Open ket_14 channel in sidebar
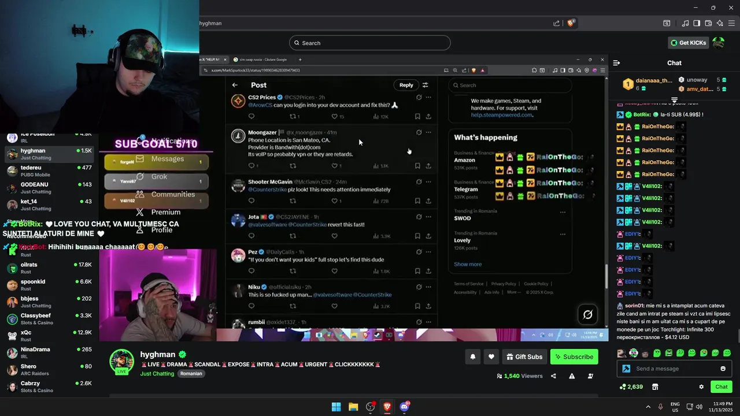The height and width of the screenshot is (416, 740). [x=49, y=205]
